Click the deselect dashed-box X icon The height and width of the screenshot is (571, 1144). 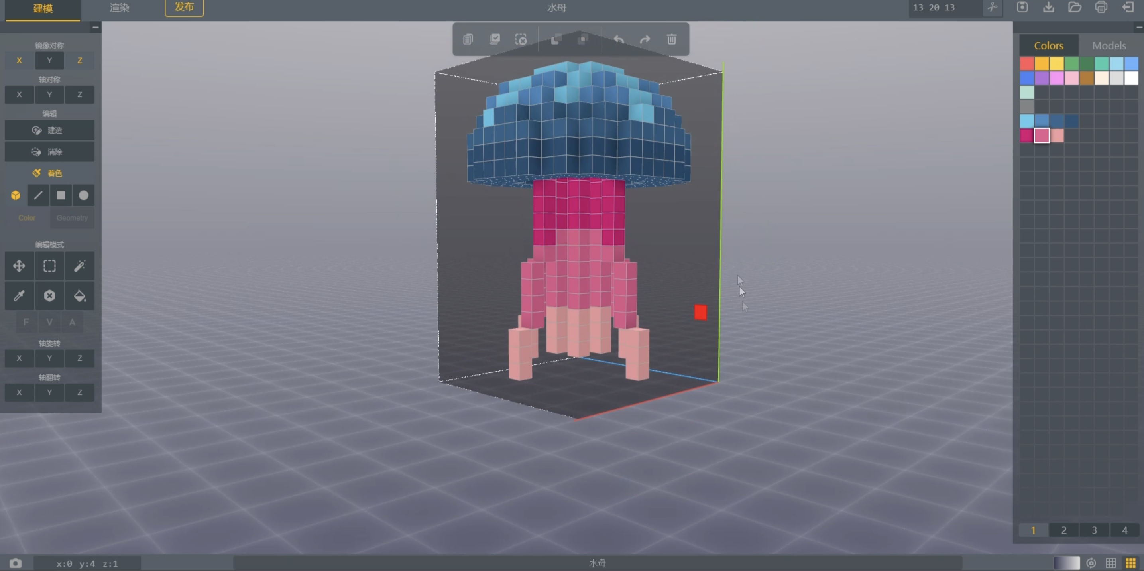coord(521,39)
